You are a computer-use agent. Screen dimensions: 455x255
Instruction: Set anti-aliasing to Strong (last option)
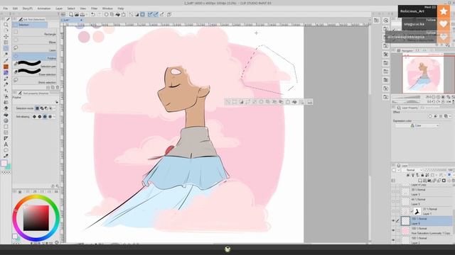[50, 116]
